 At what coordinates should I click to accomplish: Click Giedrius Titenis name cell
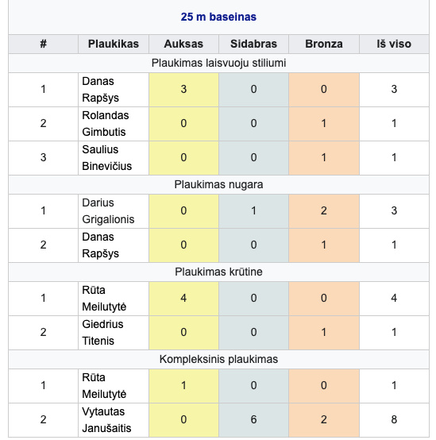point(114,333)
